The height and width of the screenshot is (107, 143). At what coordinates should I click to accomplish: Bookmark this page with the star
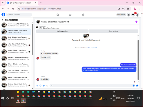pos(128,9)
